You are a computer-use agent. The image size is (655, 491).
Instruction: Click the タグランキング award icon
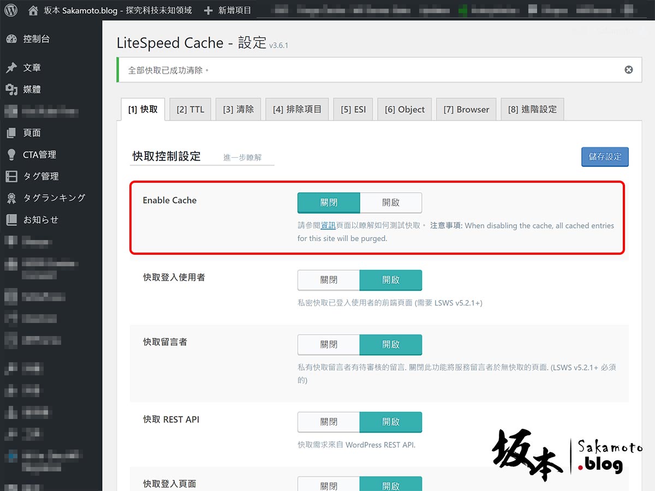coord(11,198)
